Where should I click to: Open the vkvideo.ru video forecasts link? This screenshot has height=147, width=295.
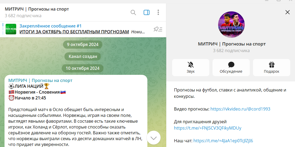[240, 109]
